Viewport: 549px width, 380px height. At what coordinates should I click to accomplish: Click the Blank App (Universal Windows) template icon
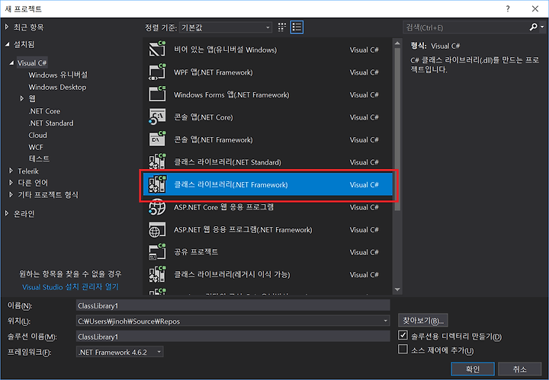[157, 49]
